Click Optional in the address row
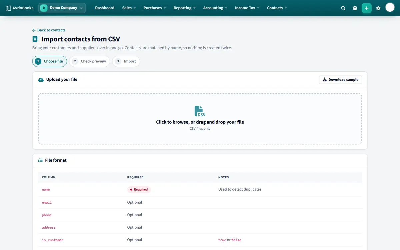This screenshot has width=400, height=250. tap(135, 227)
